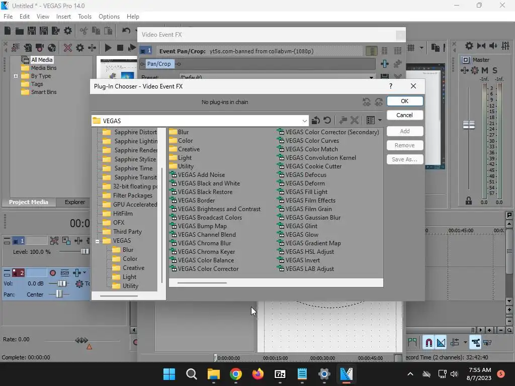This screenshot has height=386, width=515.
Task: Open the Pan/Crop Preset dropdown
Action: (x=371, y=77)
